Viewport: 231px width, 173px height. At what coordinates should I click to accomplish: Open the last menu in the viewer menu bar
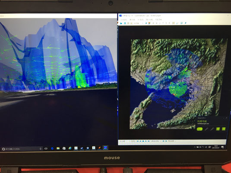158,19
